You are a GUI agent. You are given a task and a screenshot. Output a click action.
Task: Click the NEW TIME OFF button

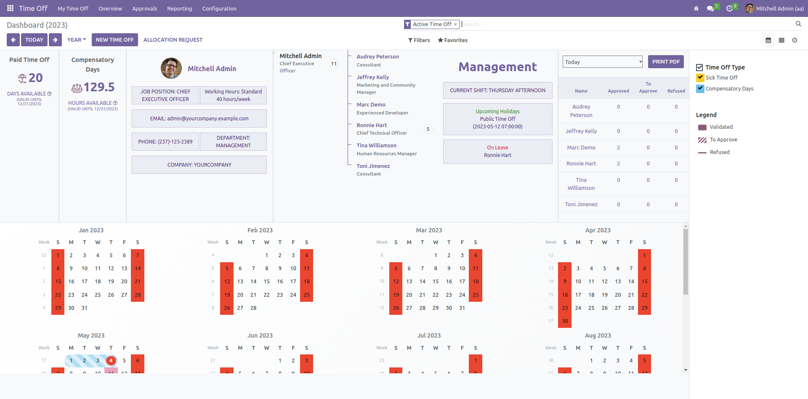pos(114,40)
